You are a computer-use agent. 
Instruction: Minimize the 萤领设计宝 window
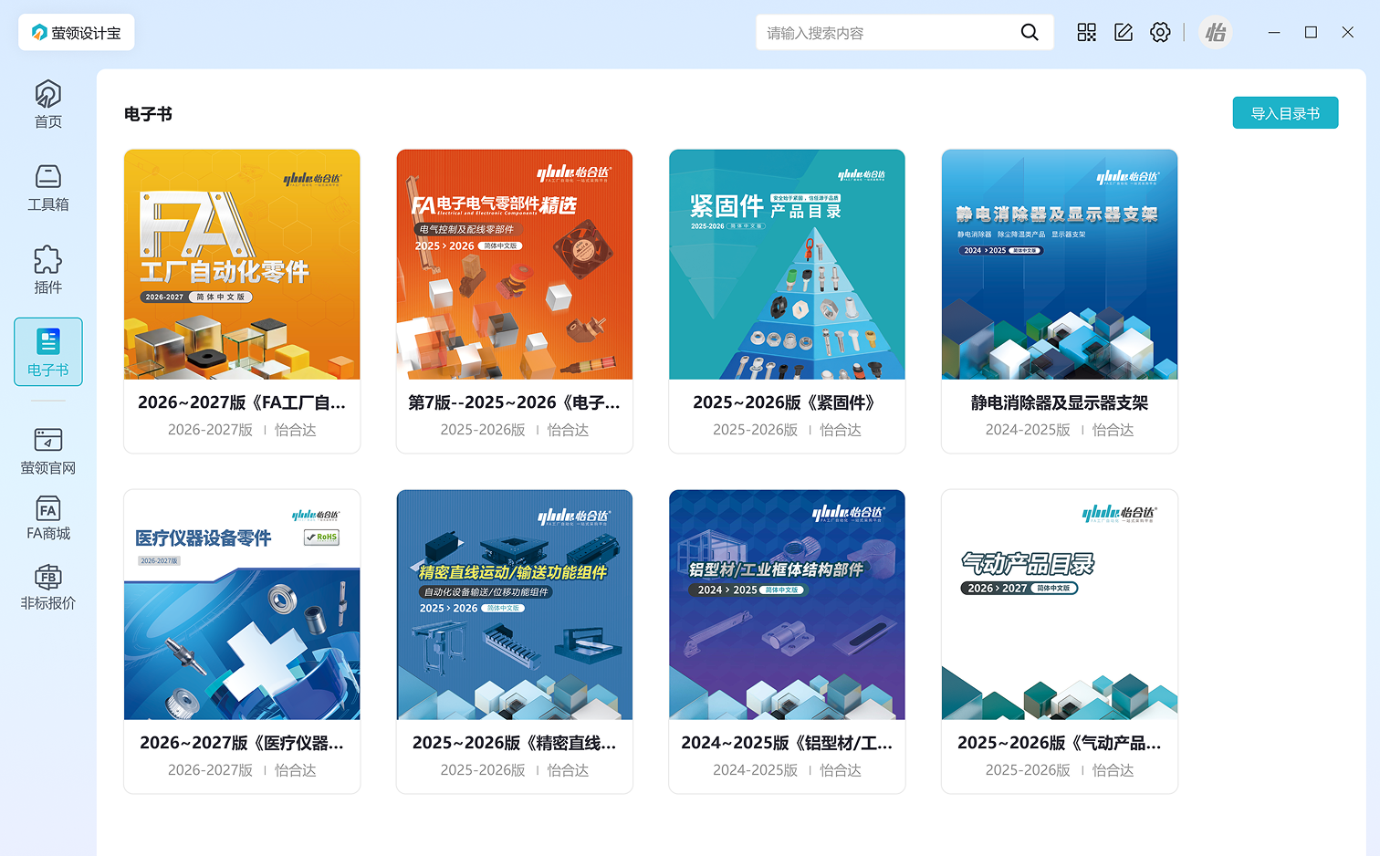coord(1274,33)
